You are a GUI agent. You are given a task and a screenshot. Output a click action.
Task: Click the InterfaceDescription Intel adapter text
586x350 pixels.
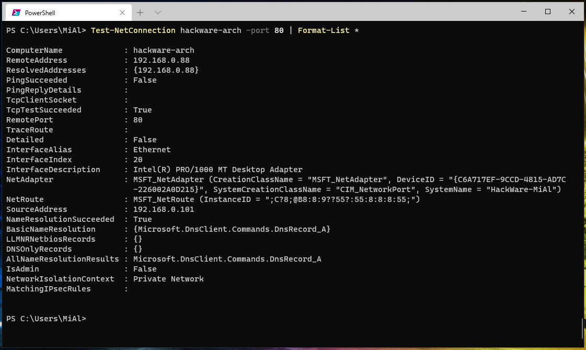(217, 170)
